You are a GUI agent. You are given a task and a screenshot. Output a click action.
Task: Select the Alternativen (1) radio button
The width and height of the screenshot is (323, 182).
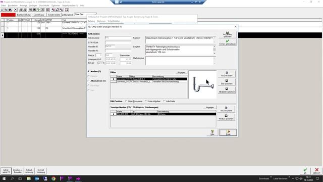[x=89, y=81]
